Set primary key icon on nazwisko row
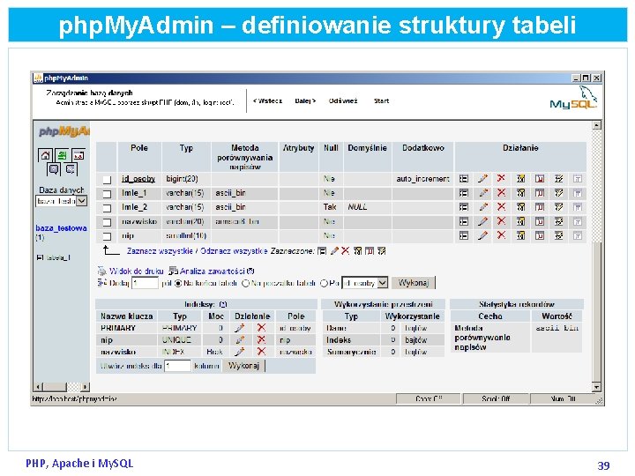Screen dimensions: 635x476 [x=521, y=221]
